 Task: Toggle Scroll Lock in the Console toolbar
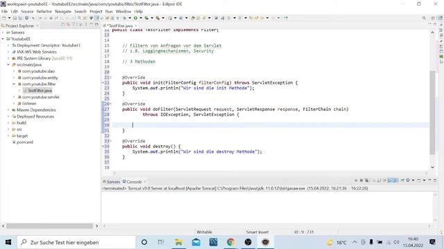click(379, 180)
